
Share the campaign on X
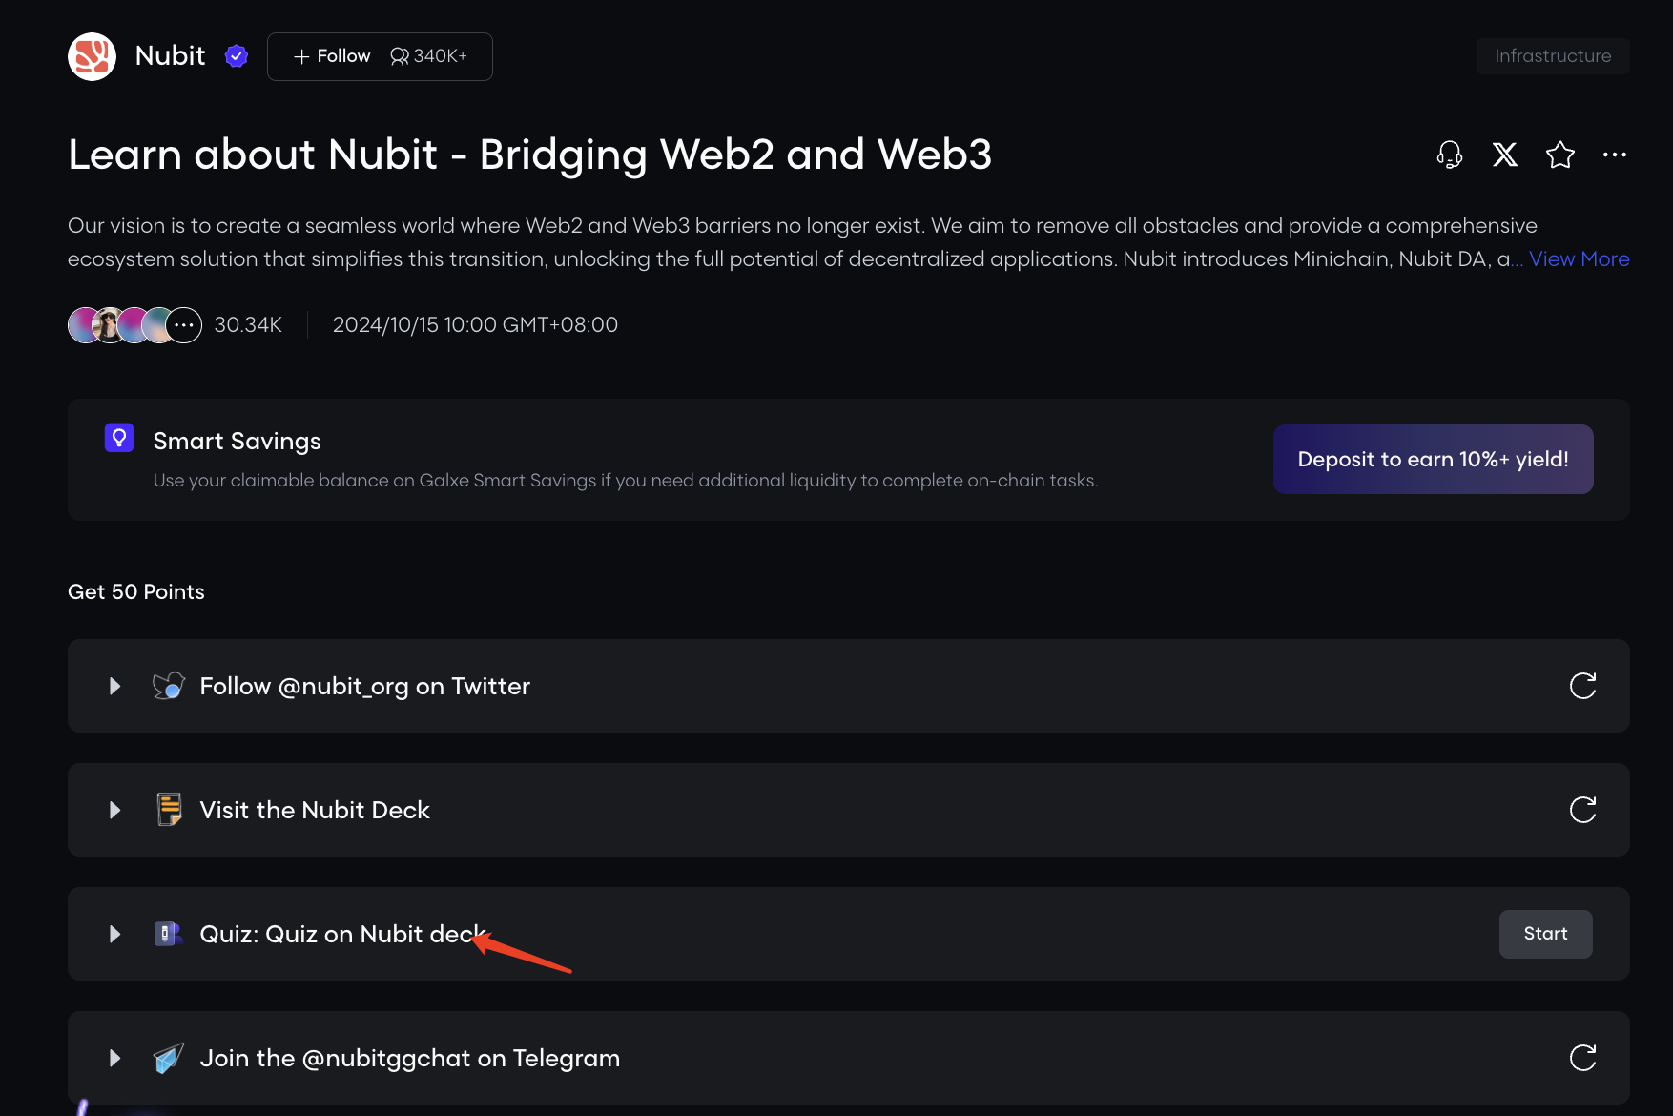click(1504, 155)
